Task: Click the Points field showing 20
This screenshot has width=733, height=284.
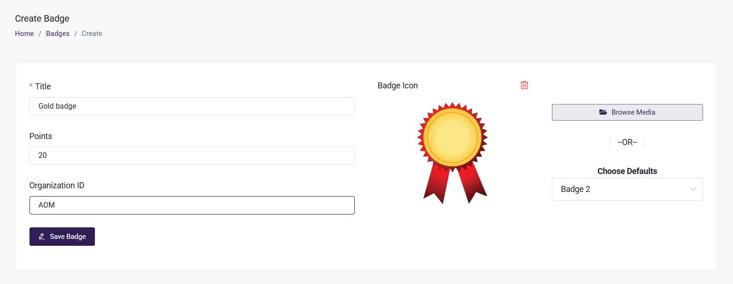Action: pyautogui.click(x=192, y=156)
